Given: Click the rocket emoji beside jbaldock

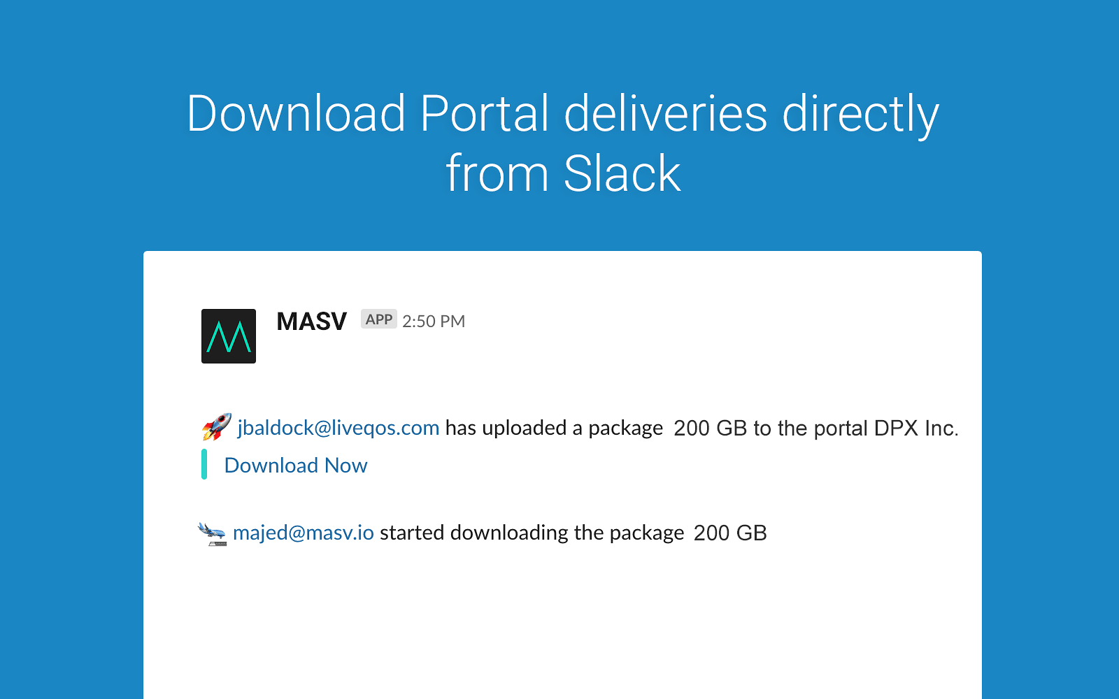Looking at the screenshot, I should click(217, 426).
